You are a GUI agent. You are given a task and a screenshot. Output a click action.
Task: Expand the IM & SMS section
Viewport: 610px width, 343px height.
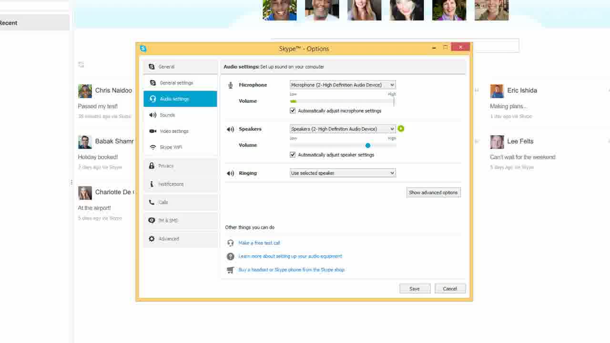click(181, 221)
